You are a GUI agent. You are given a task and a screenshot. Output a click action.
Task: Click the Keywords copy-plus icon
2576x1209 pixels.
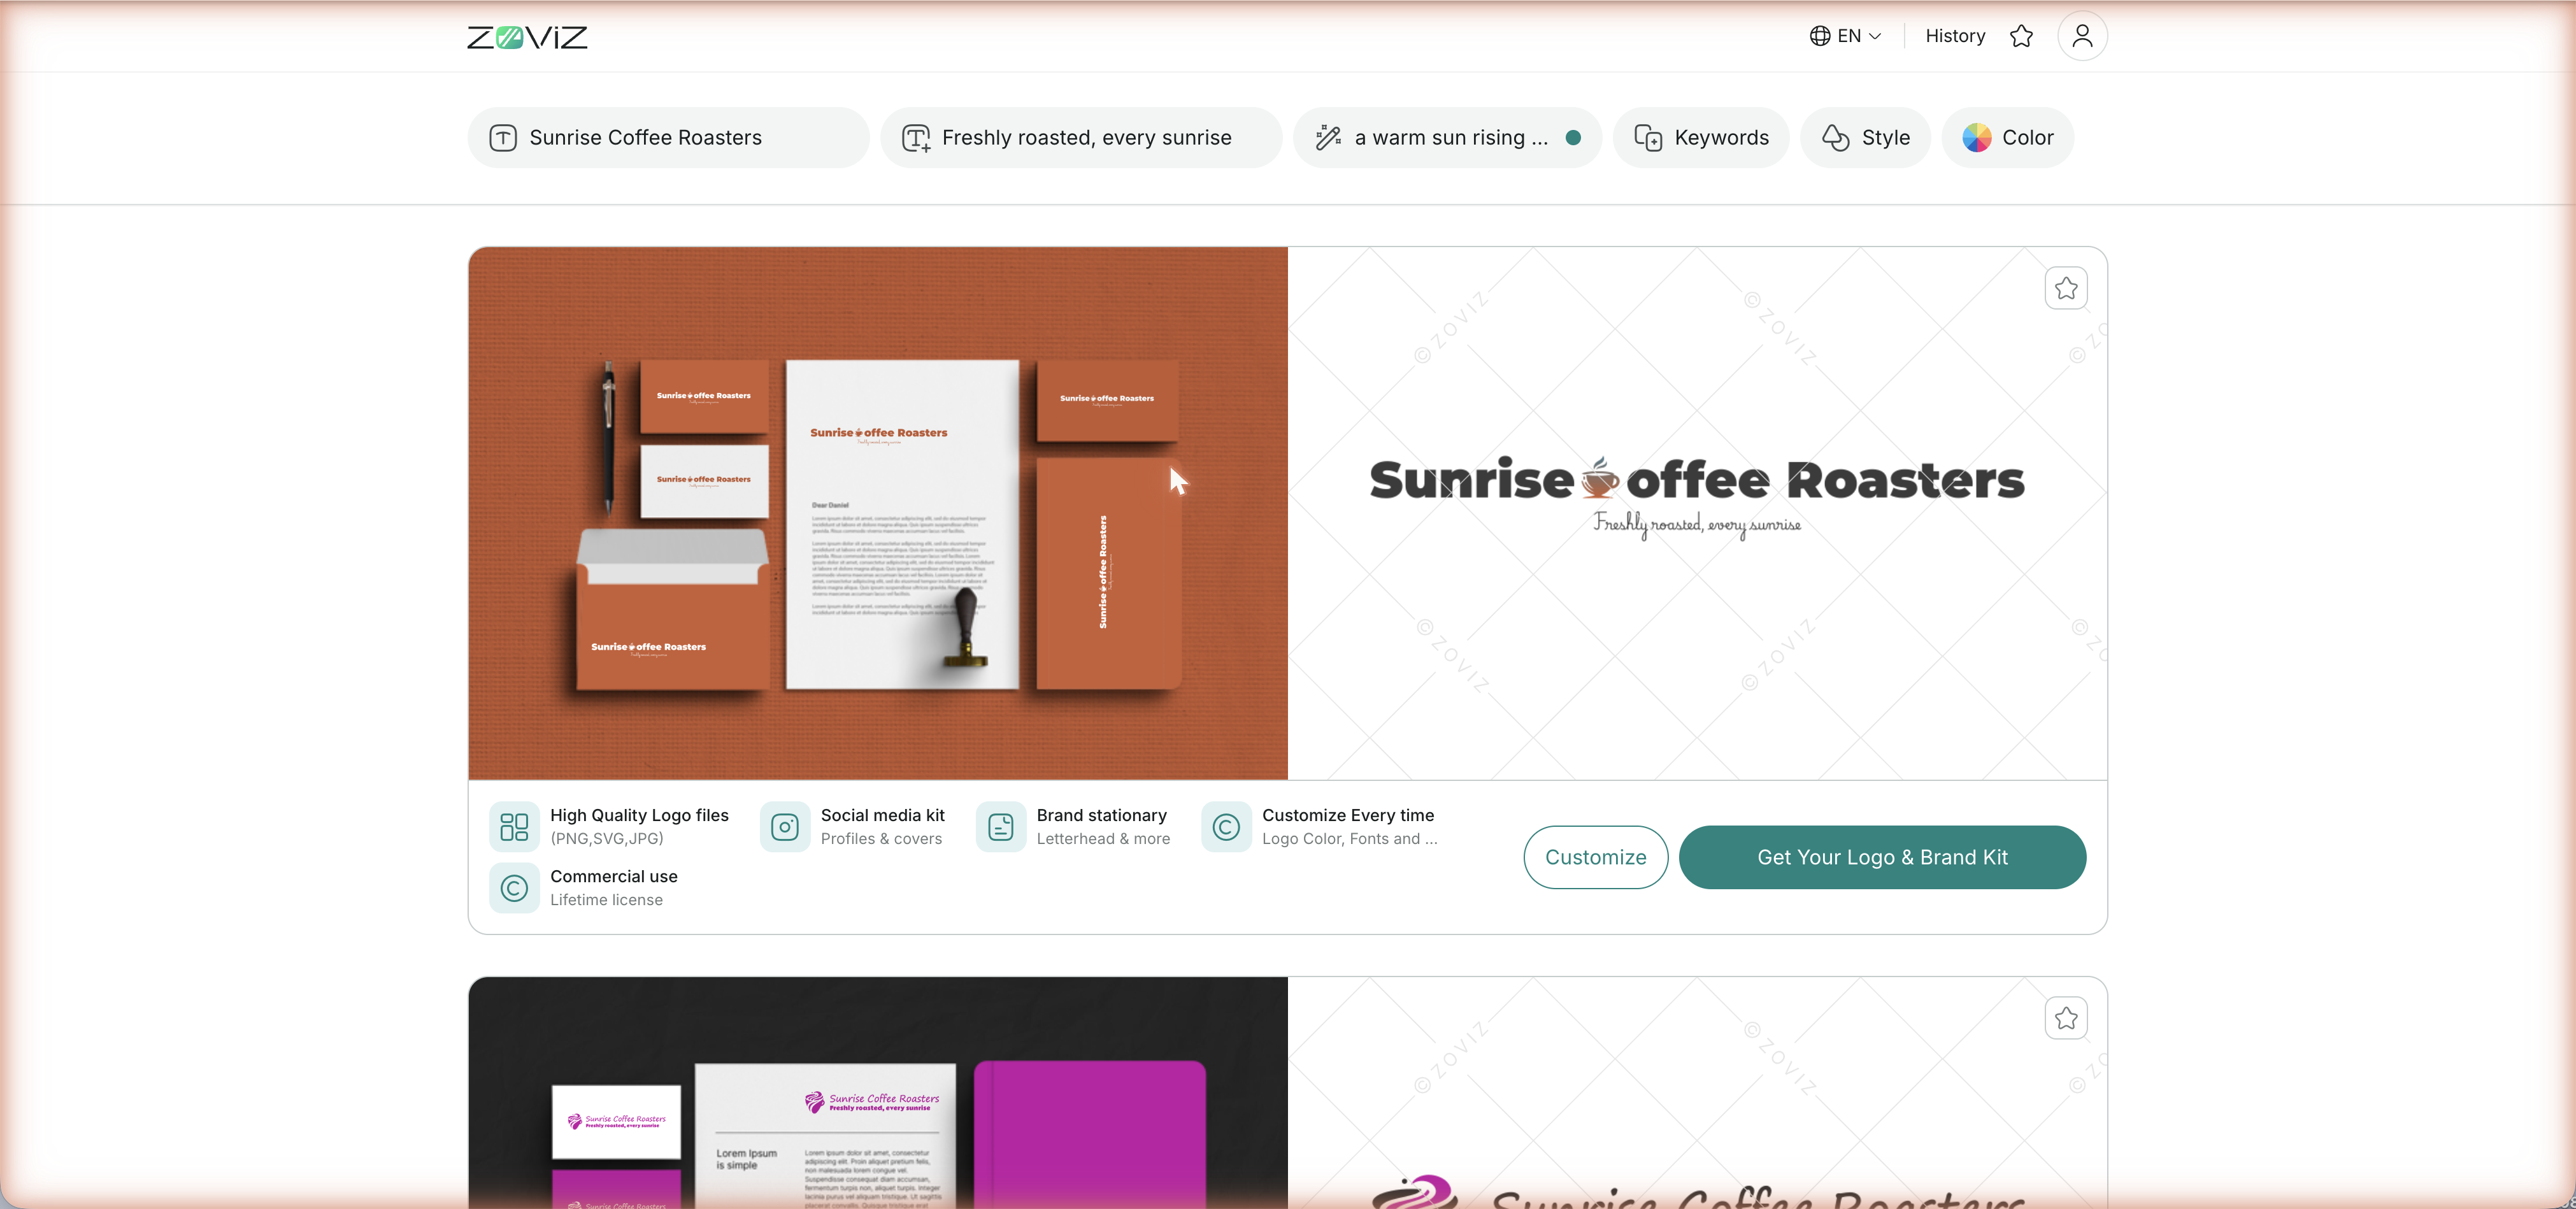(x=1648, y=137)
